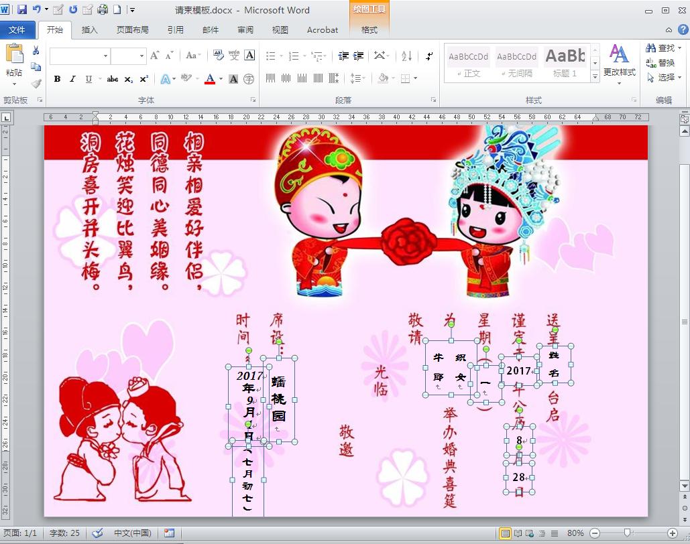Click the Format Painter brush icon

[36, 84]
